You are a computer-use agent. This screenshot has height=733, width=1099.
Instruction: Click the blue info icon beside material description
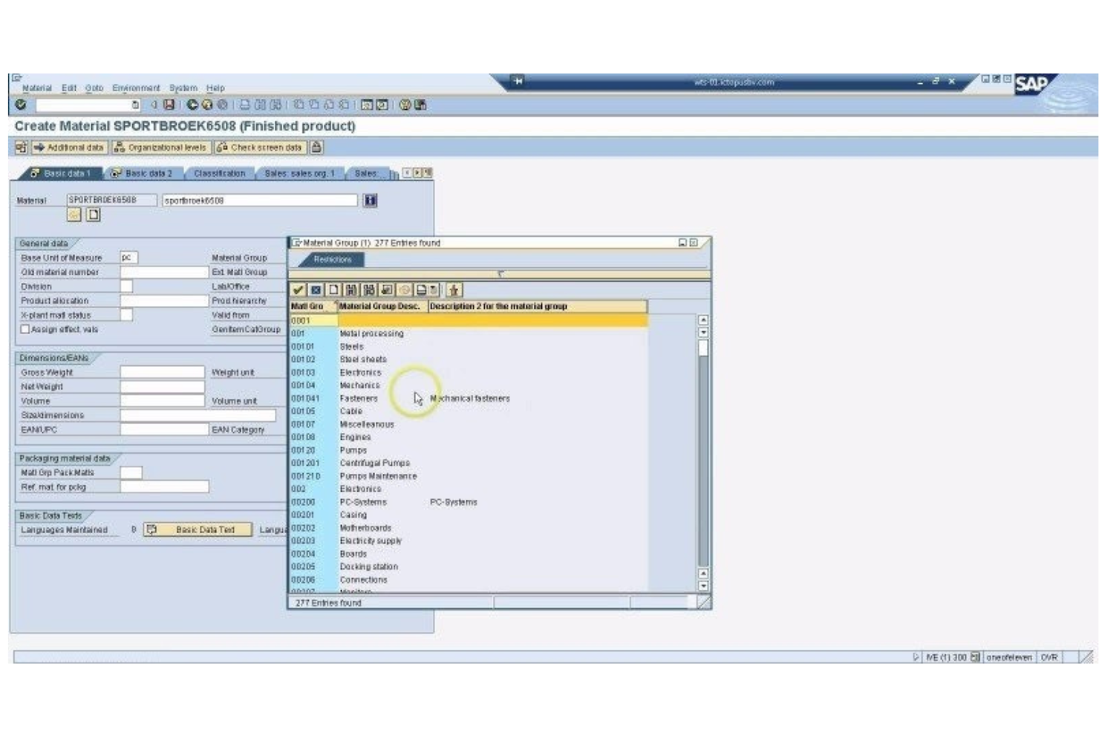point(370,200)
